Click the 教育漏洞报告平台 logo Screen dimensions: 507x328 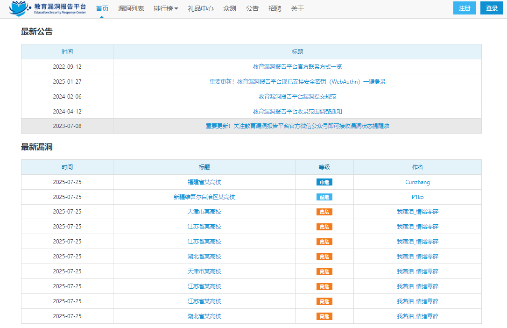click(48, 8)
